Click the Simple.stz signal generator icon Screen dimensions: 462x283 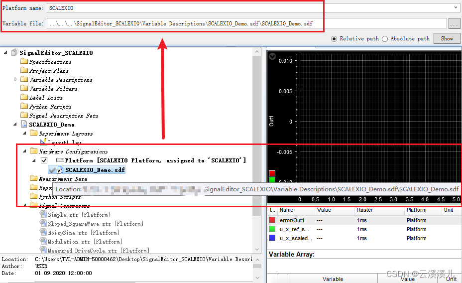[x=43, y=214]
